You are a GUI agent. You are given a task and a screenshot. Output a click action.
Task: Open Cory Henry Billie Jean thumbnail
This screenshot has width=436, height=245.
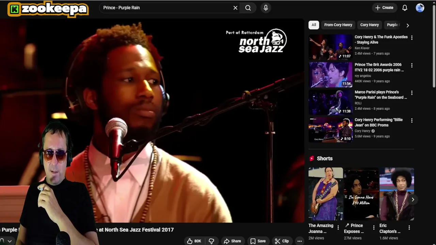coord(330,130)
